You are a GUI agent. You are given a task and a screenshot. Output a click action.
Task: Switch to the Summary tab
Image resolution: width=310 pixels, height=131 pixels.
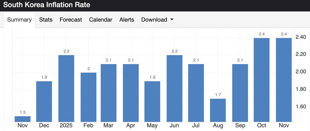(19, 20)
